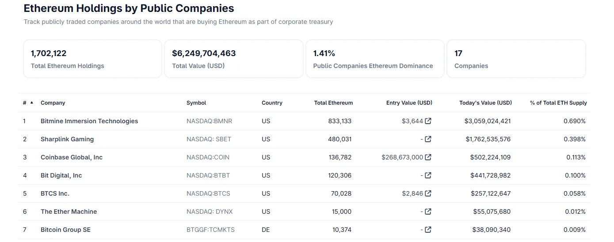
Task: Sort by Entry Value (USD) header
Action: click(409, 103)
